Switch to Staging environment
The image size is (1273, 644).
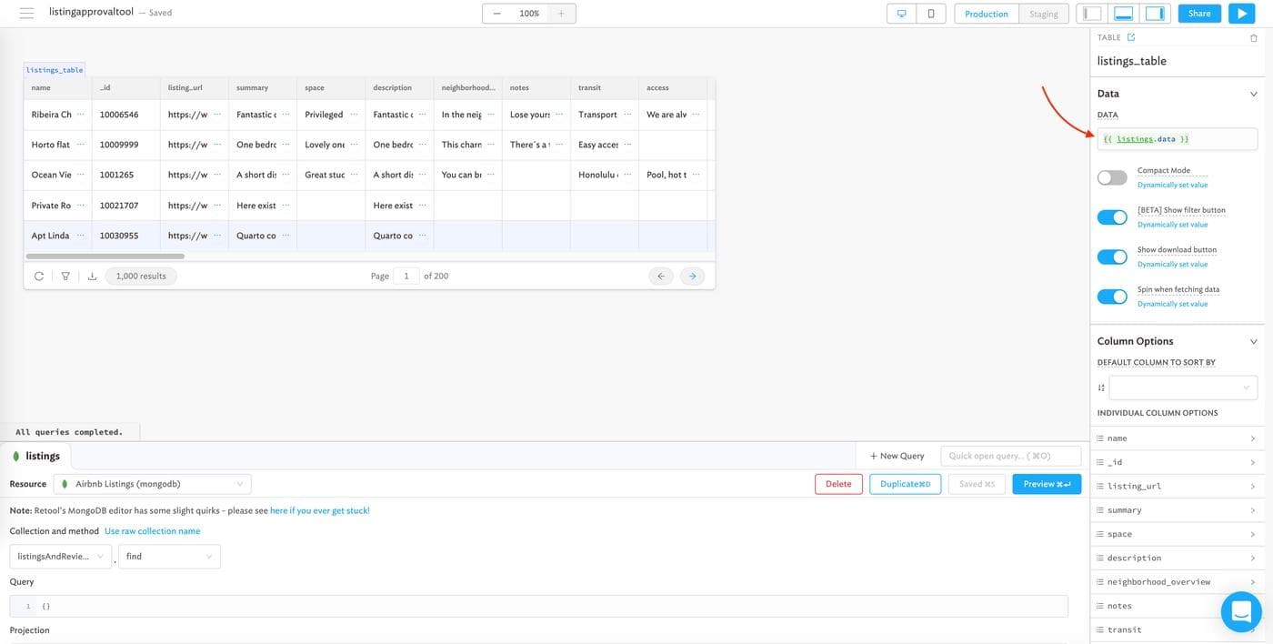tap(1043, 14)
